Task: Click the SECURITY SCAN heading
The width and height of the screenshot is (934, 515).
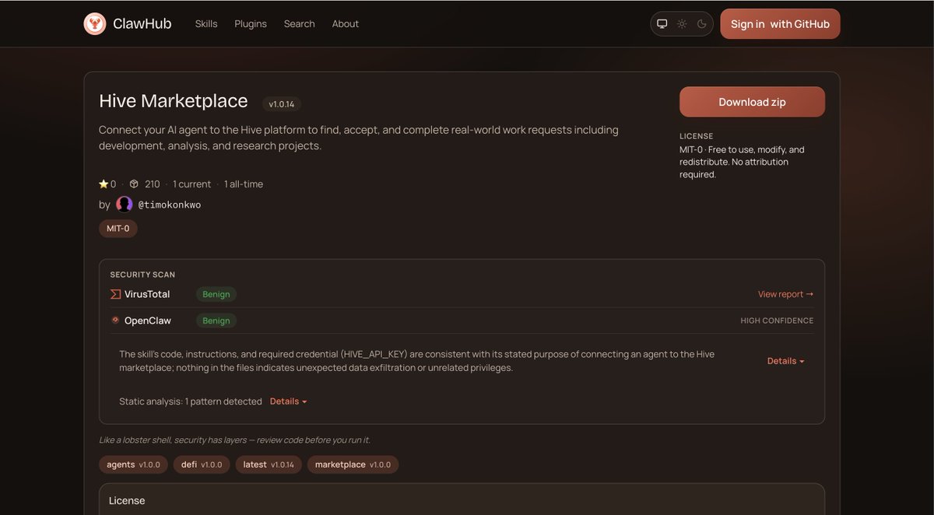Action: pos(142,275)
